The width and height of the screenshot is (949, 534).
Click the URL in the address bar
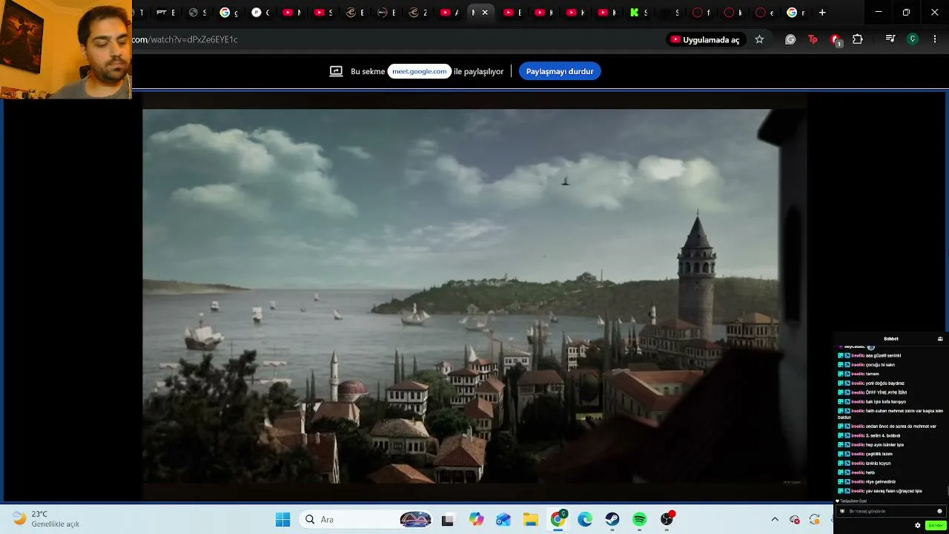(x=185, y=39)
